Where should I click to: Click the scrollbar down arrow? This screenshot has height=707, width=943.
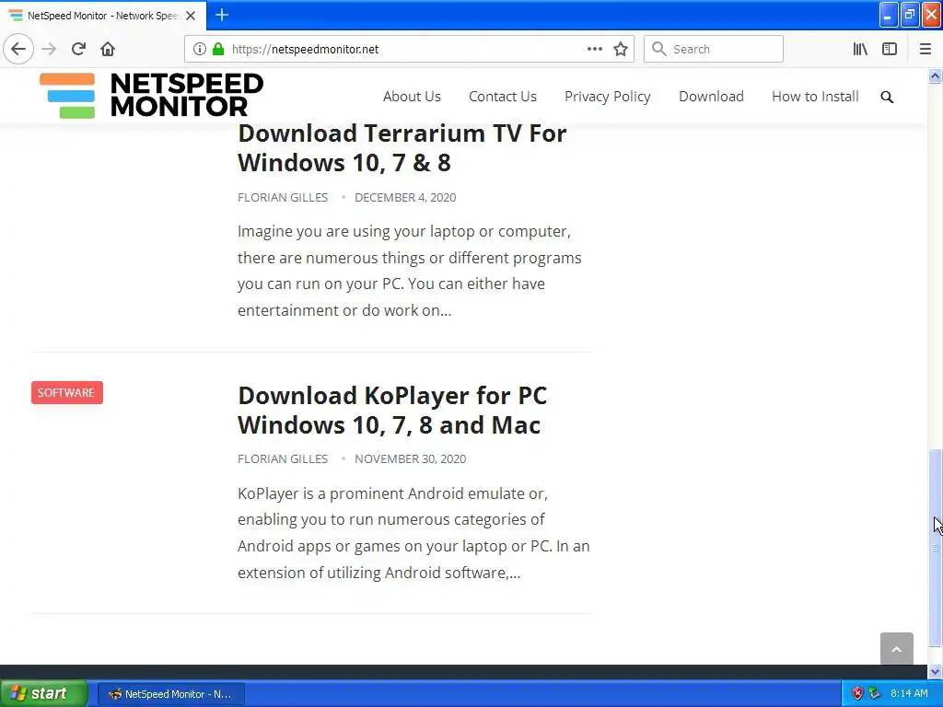[x=935, y=671]
